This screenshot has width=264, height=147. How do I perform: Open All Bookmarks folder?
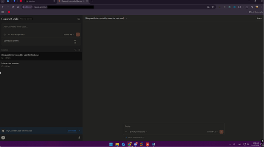[x=256, y=12]
